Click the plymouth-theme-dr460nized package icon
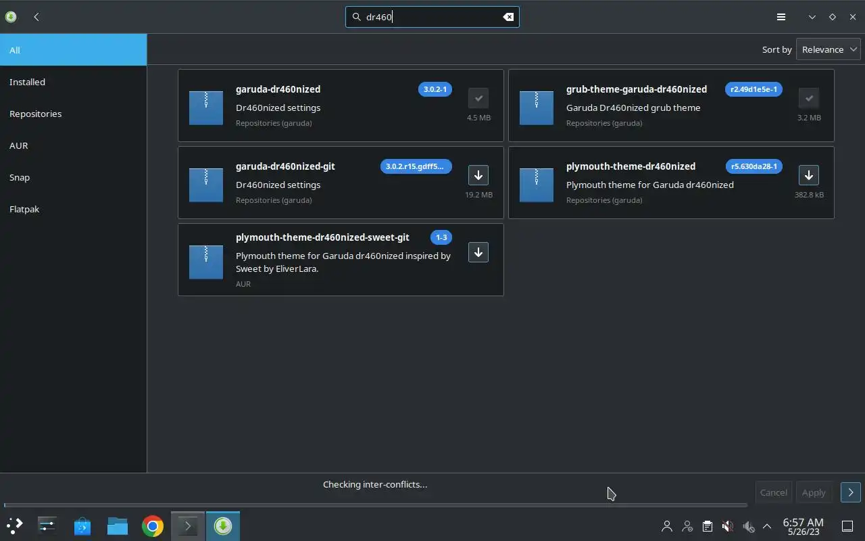The height and width of the screenshot is (541, 865). 537,185
